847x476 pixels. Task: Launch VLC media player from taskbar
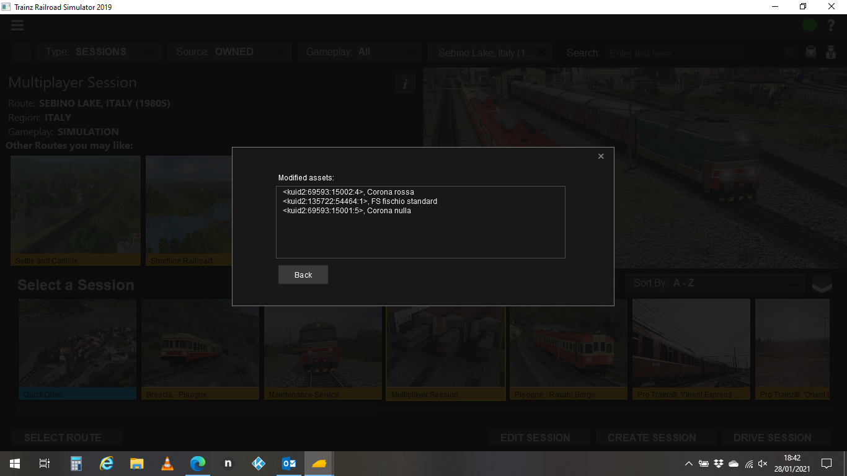tap(167, 463)
